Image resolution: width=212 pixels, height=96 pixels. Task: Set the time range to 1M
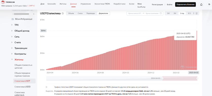pyautogui.click(x=168, y=13)
